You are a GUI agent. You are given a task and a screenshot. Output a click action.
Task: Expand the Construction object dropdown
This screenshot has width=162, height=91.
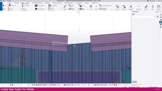pyautogui.click(x=112, y=6)
